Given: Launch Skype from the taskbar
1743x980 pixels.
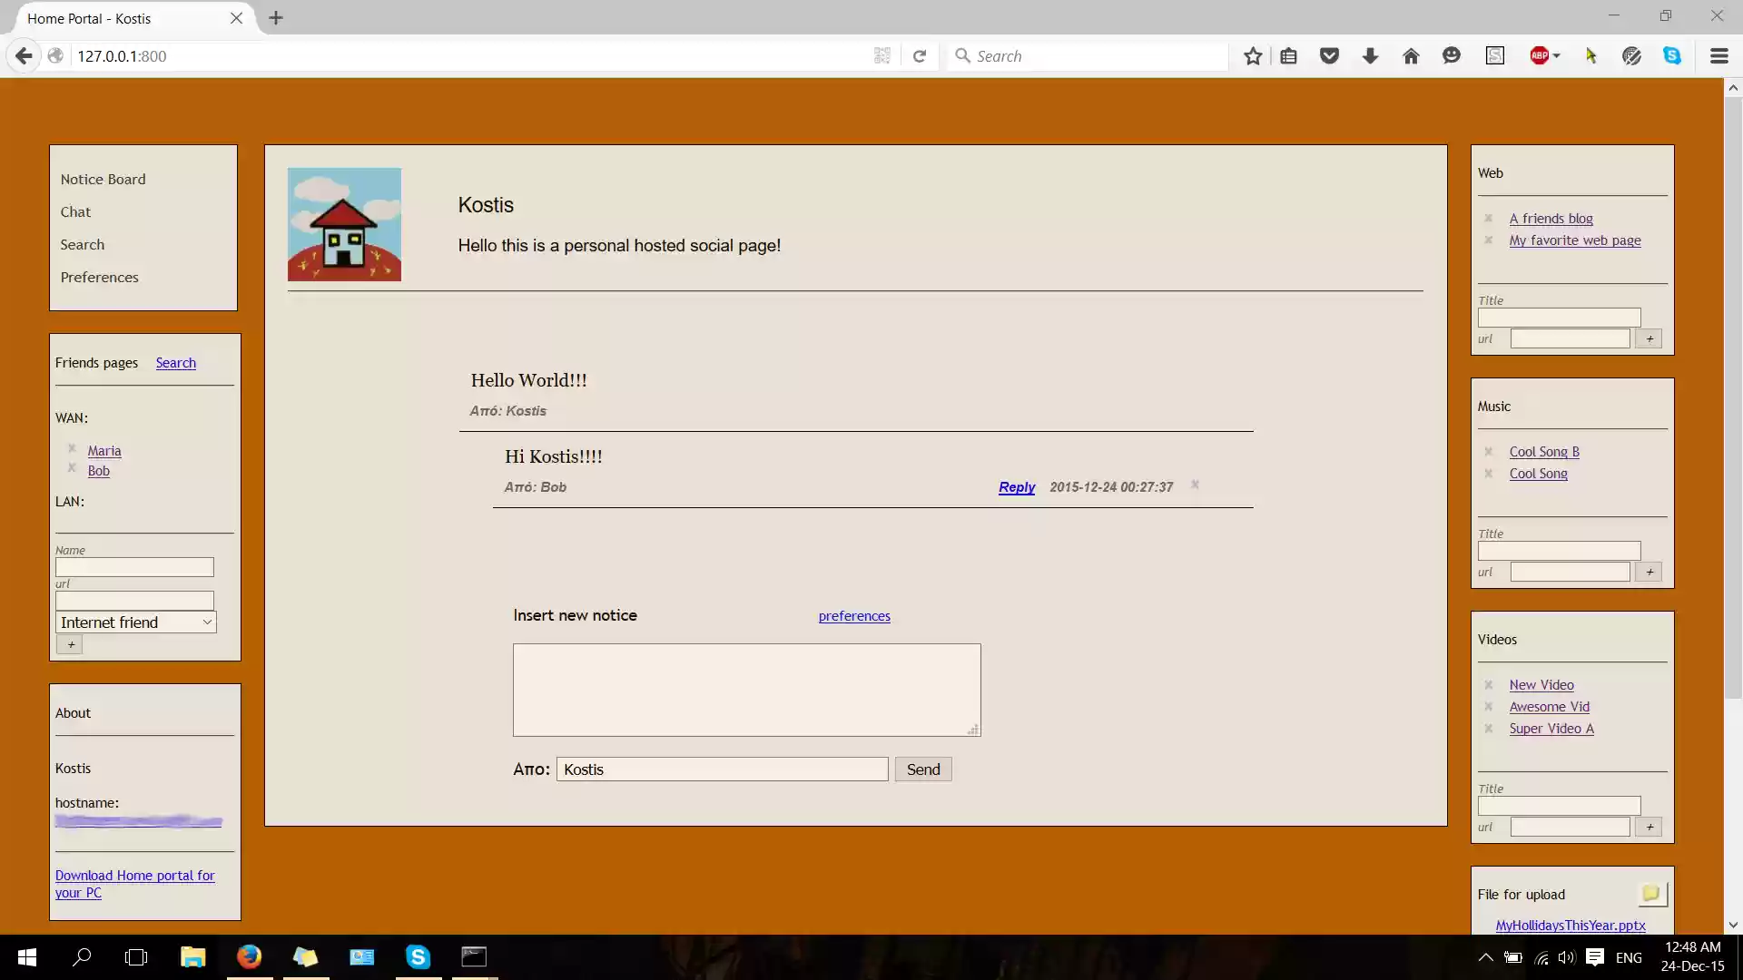Looking at the screenshot, I should coord(418,956).
